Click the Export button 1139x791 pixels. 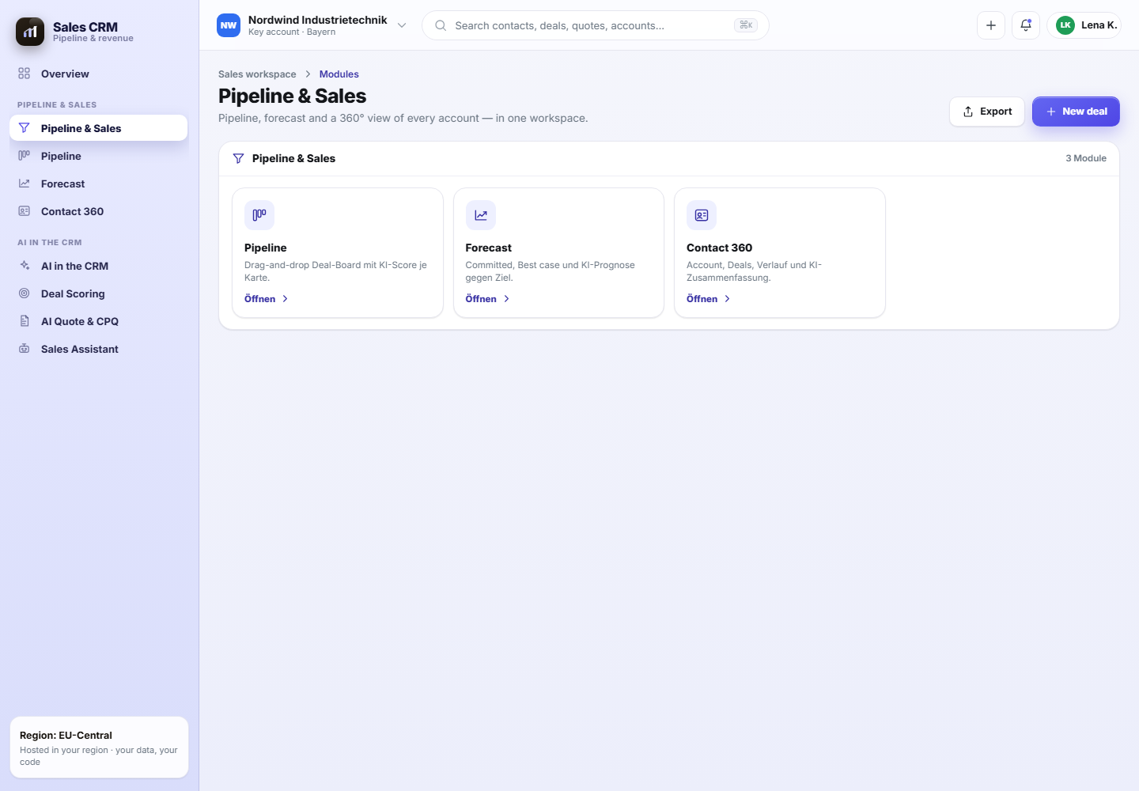click(987, 112)
